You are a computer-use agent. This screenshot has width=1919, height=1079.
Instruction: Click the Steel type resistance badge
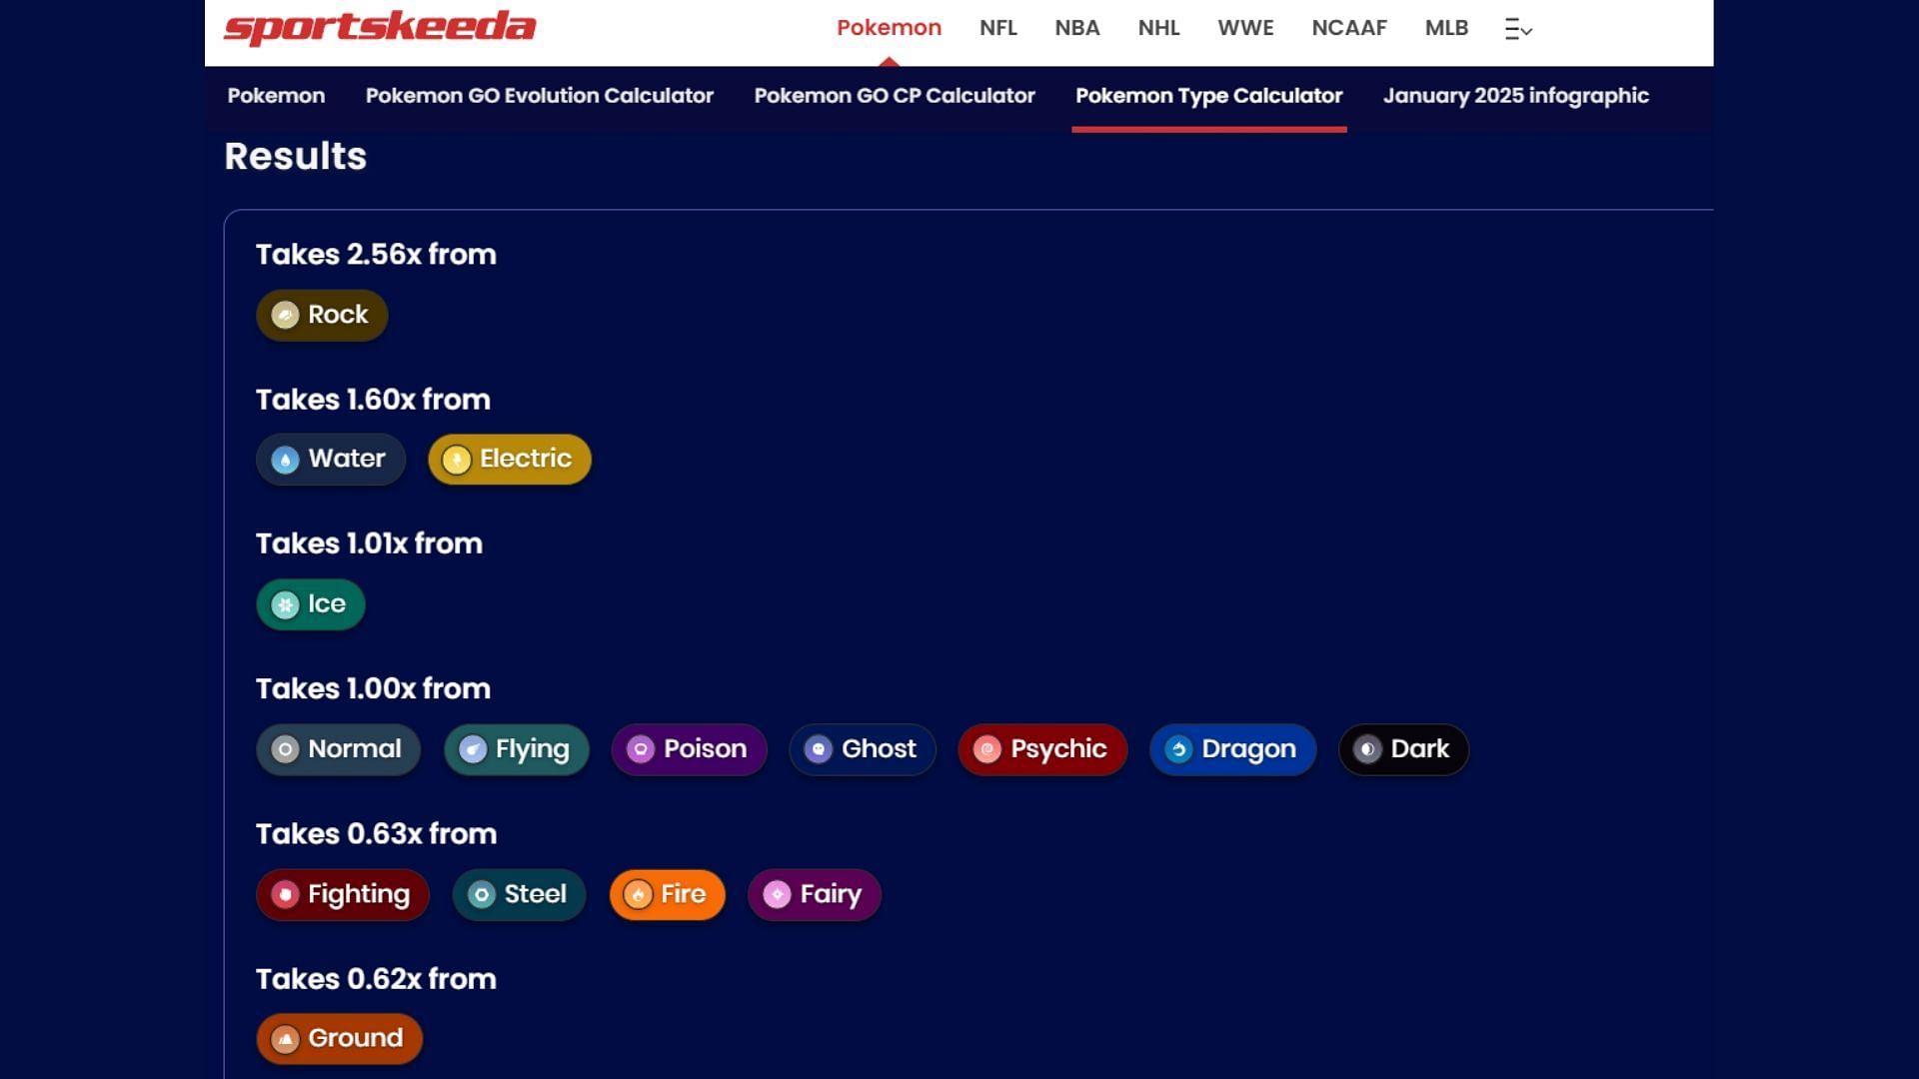click(521, 893)
